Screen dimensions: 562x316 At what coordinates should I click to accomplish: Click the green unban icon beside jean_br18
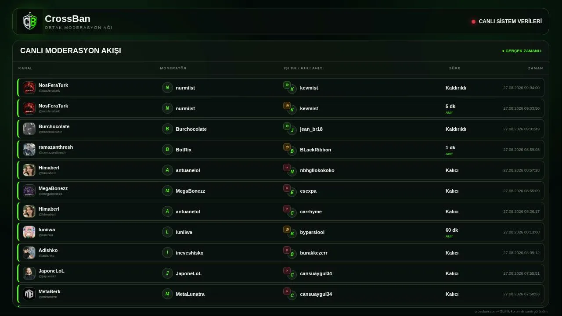287,126
